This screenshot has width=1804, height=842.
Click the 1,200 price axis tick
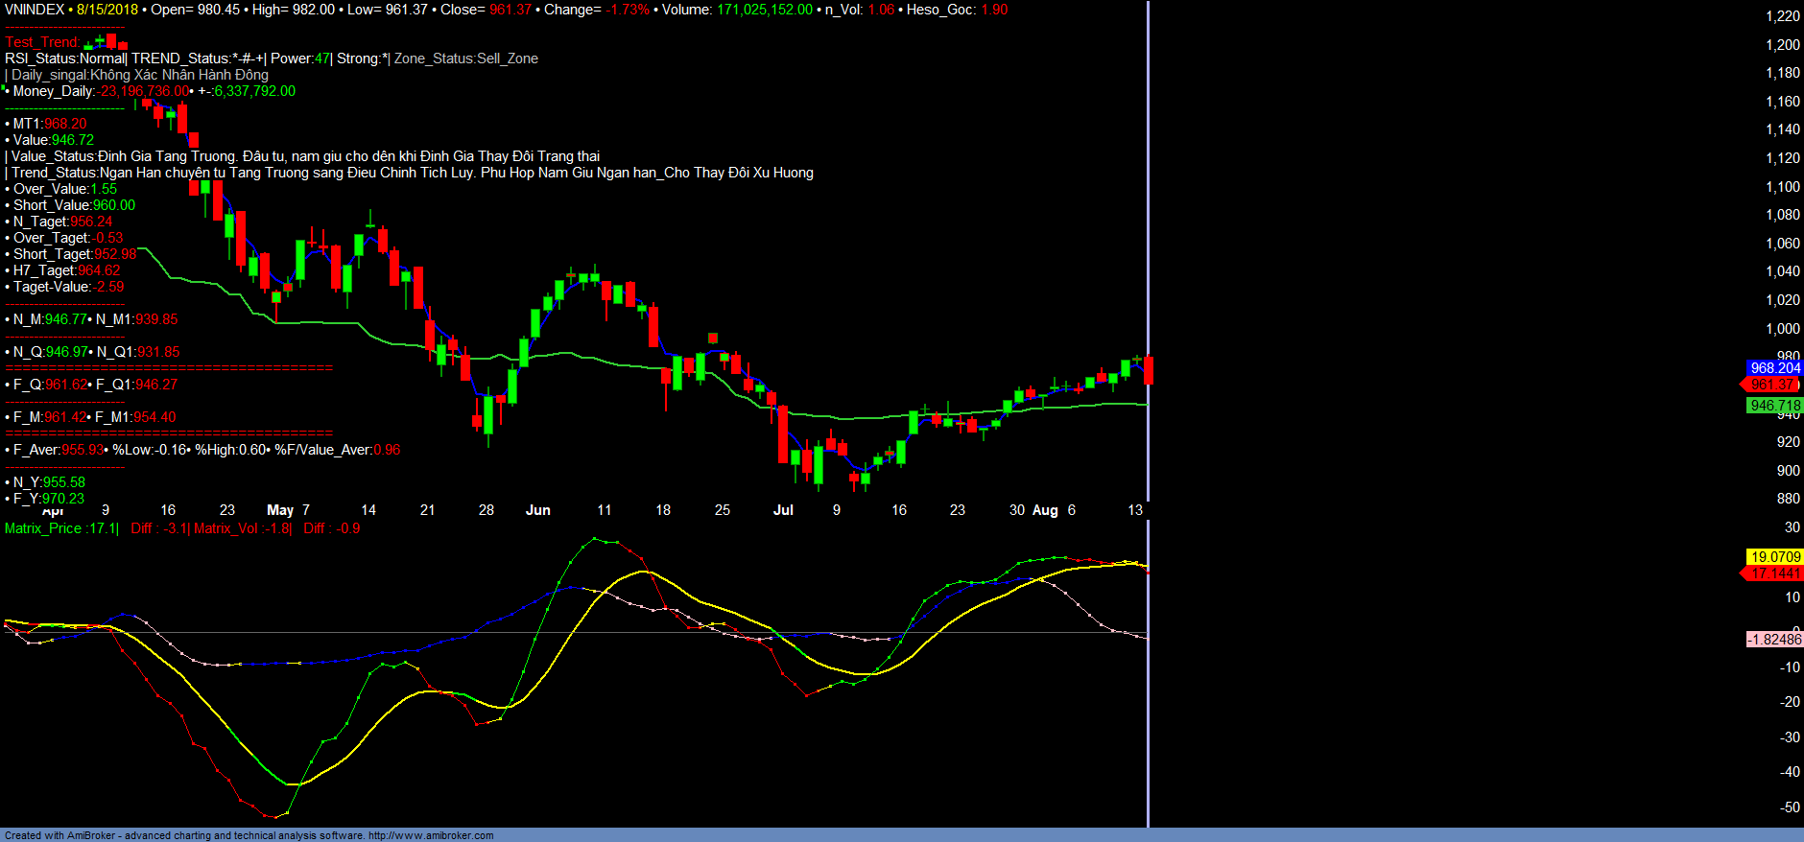1782,45
